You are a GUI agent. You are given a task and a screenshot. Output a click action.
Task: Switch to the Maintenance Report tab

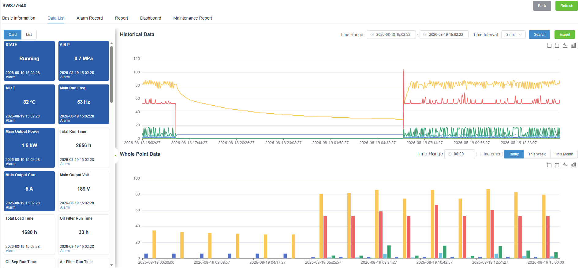(192, 18)
